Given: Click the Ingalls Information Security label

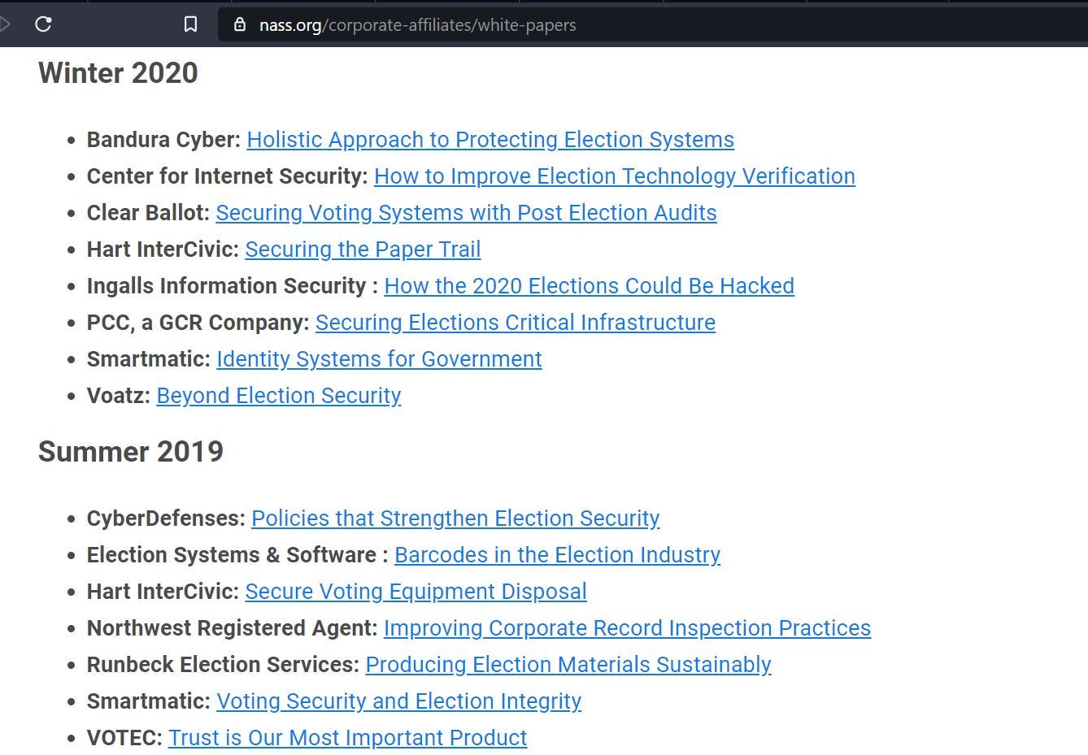Looking at the screenshot, I should point(233,286).
